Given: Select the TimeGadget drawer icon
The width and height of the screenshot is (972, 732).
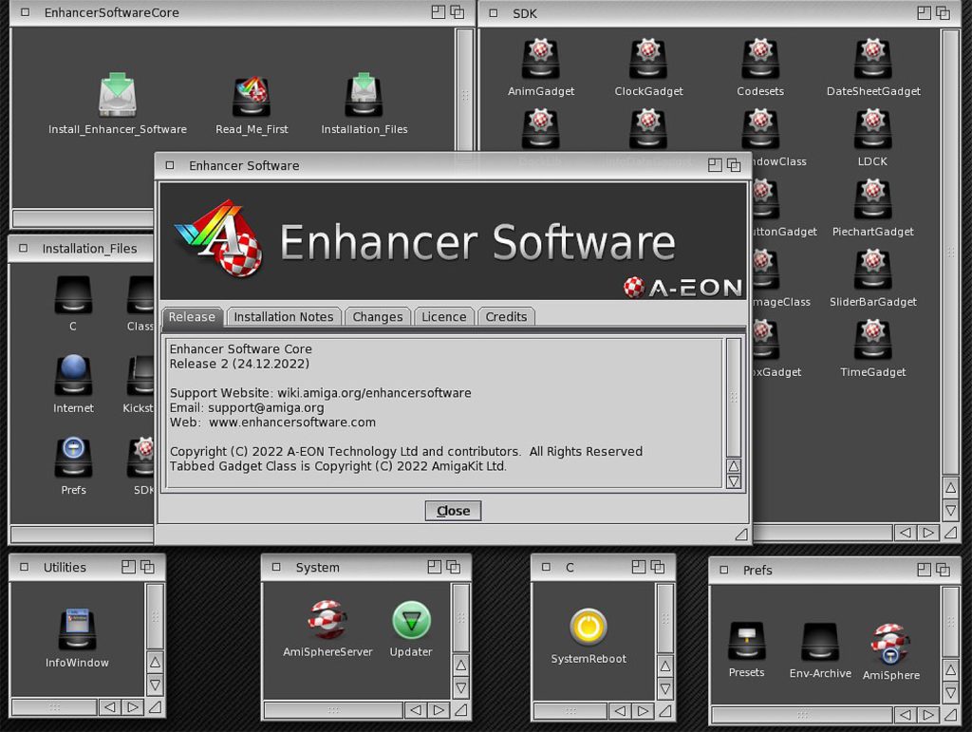Looking at the screenshot, I should (x=873, y=339).
